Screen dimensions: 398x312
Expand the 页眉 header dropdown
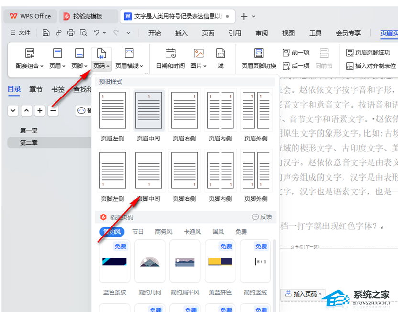click(x=57, y=66)
